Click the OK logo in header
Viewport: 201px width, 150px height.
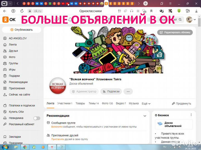point(9,19)
